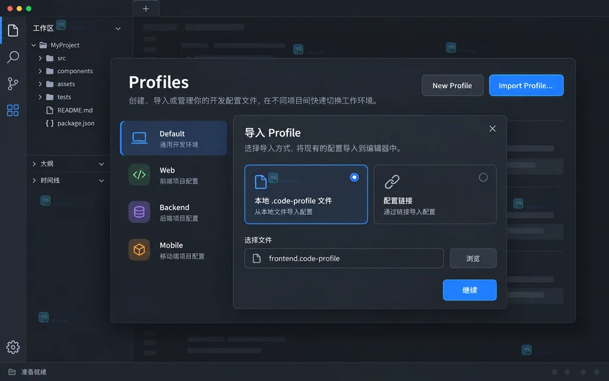Expand the components folder
The width and height of the screenshot is (609, 381).
click(x=40, y=71)
